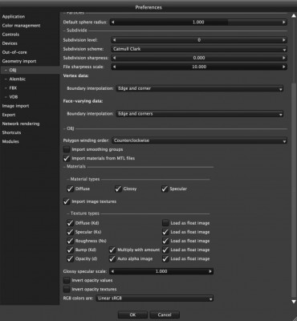This screenshot has width=297, height=321.
Task: Click the scrollbar down arrow
Action: point(294,302)
